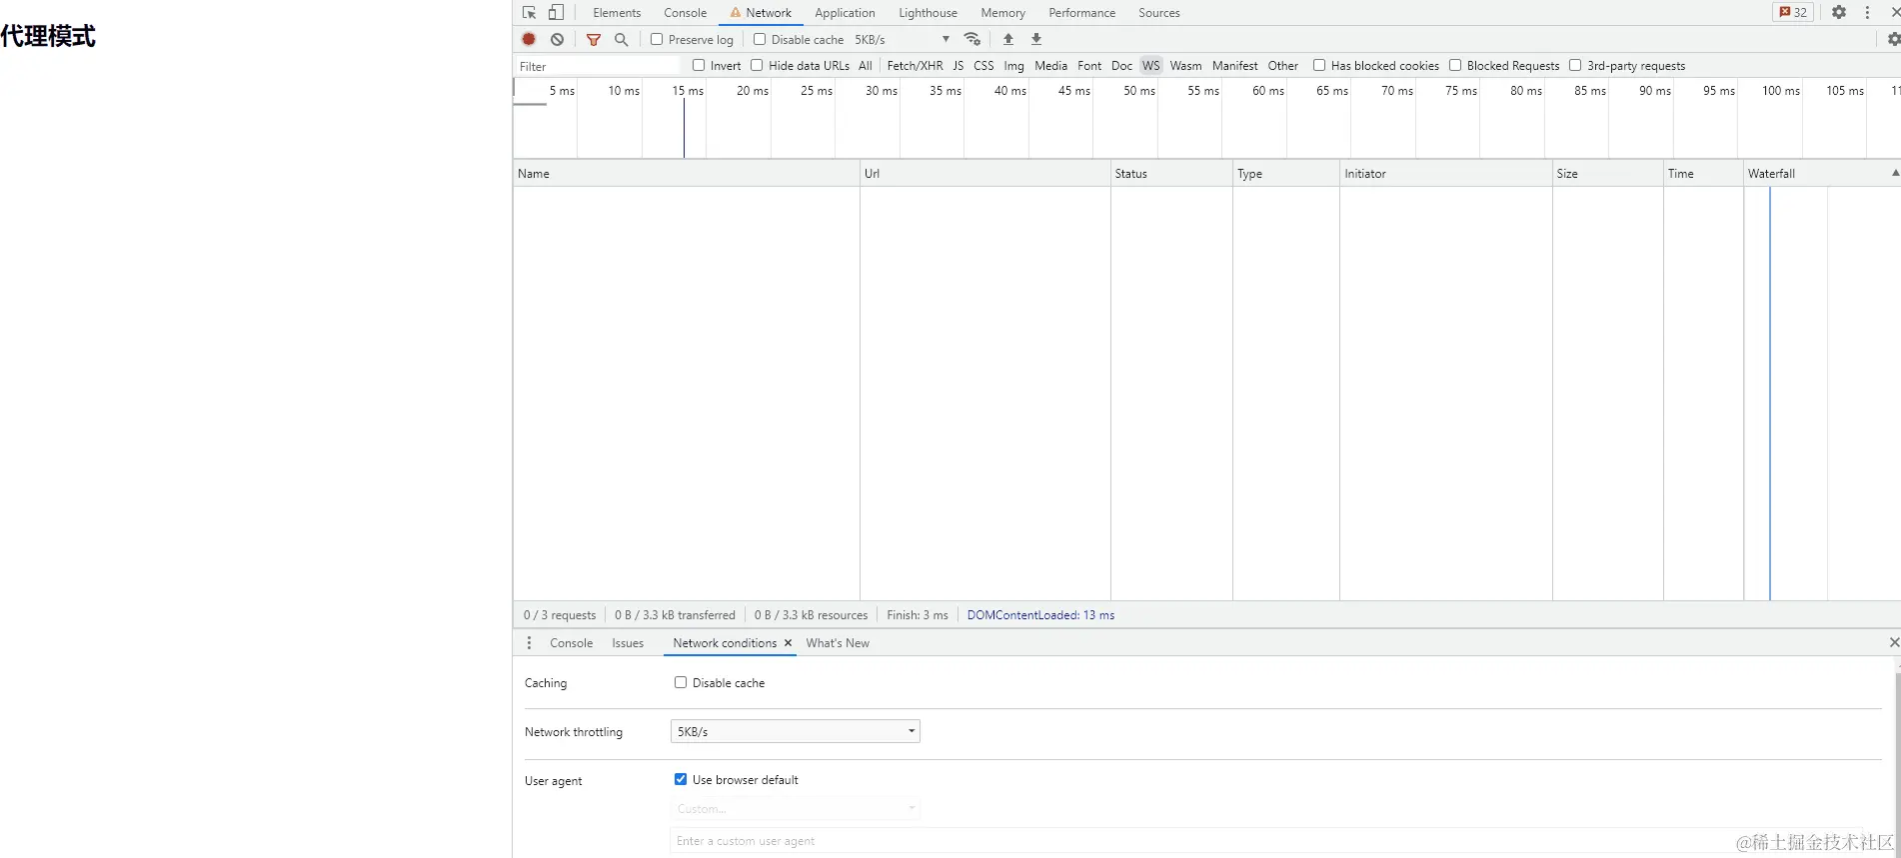Click the network conditions Wi-Fi icon
The width and height of the screenshot is (1901, 858).
[971, 39]
